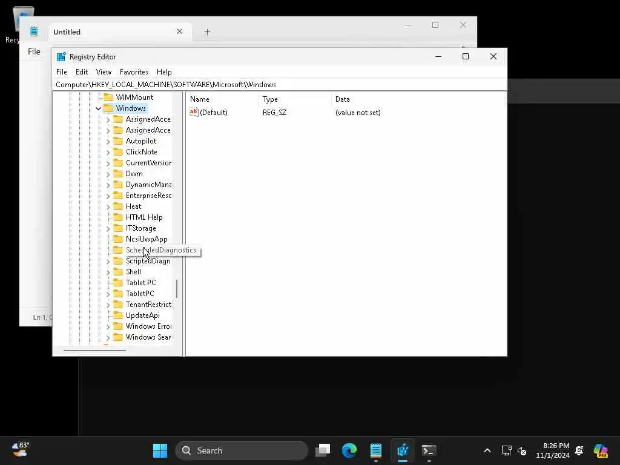This screenshot has height=465, width=620.
Task: Expand the Shell key
Action: pyautogui.click(x=108, y=272)
